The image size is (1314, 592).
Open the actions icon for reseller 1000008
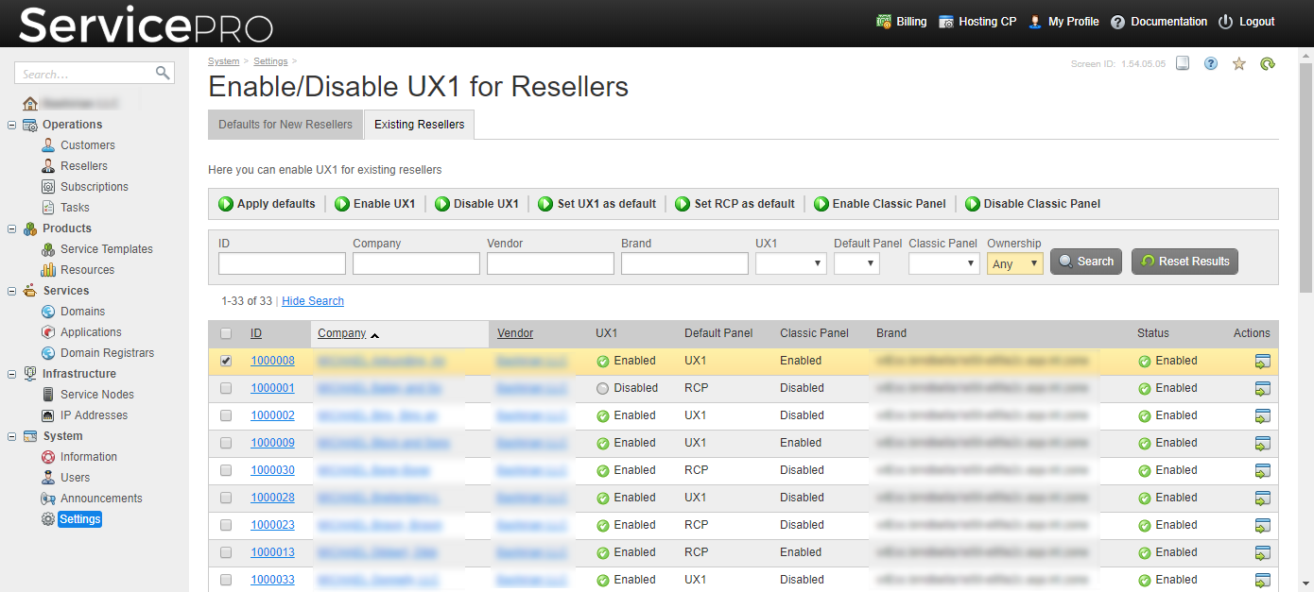1262,361
